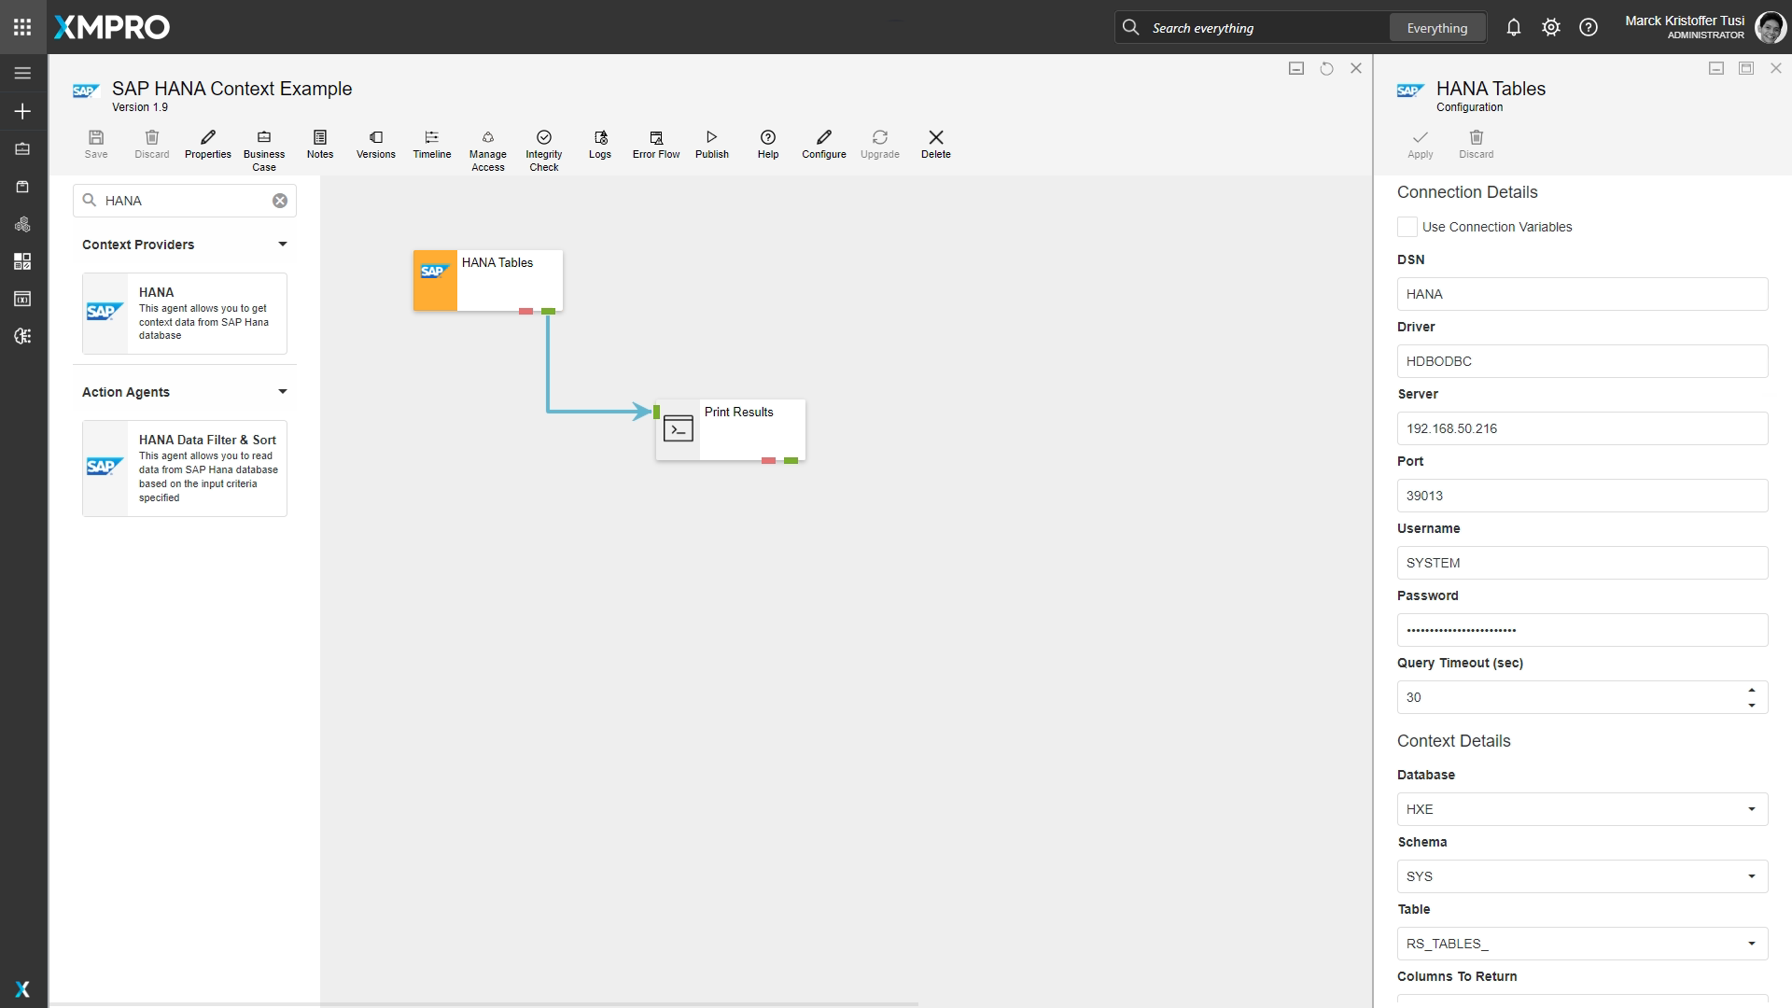Collapse the Context Providers section
This screenshot has height=1008, width=1792.
click(x=282, y=245)
